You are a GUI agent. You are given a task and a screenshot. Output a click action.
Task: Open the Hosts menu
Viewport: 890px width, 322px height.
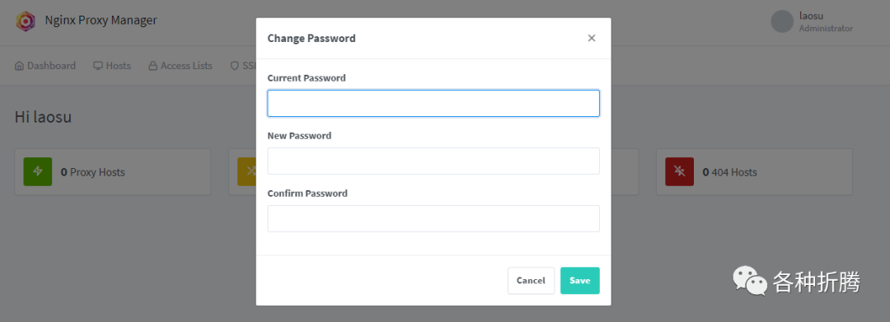112,66
